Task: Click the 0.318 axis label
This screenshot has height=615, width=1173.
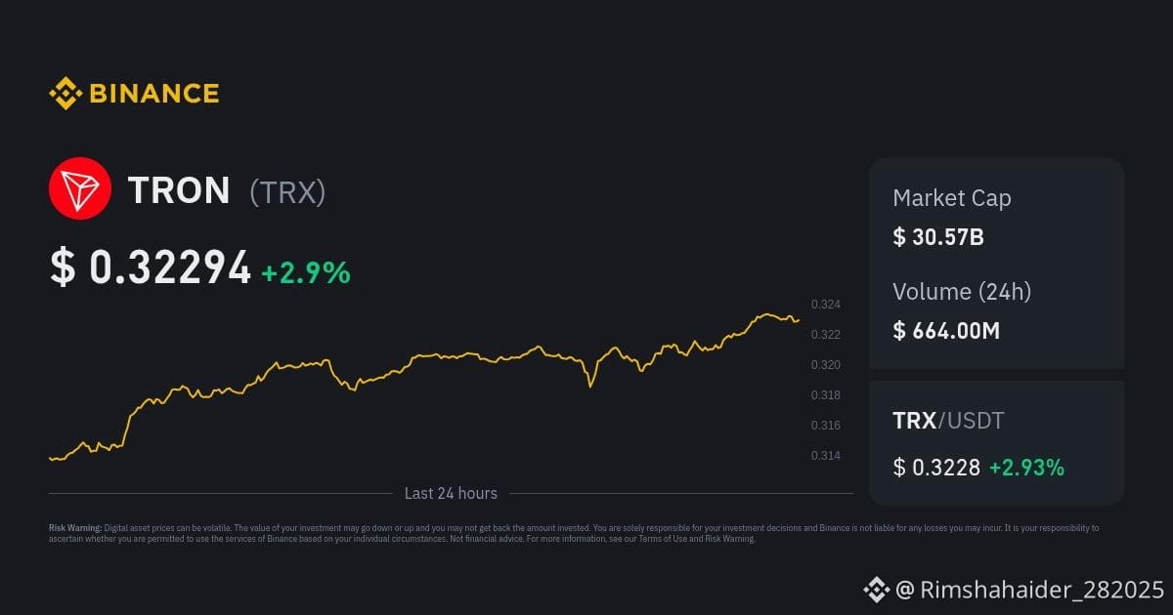Action: pyautogui.click(x=826, y=395)
